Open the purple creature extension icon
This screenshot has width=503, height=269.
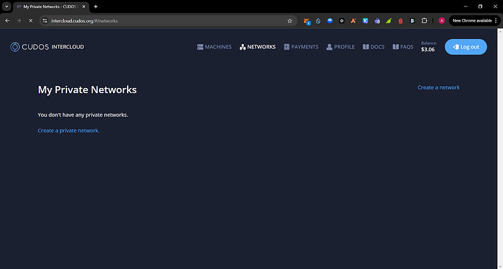coord(377,21)
